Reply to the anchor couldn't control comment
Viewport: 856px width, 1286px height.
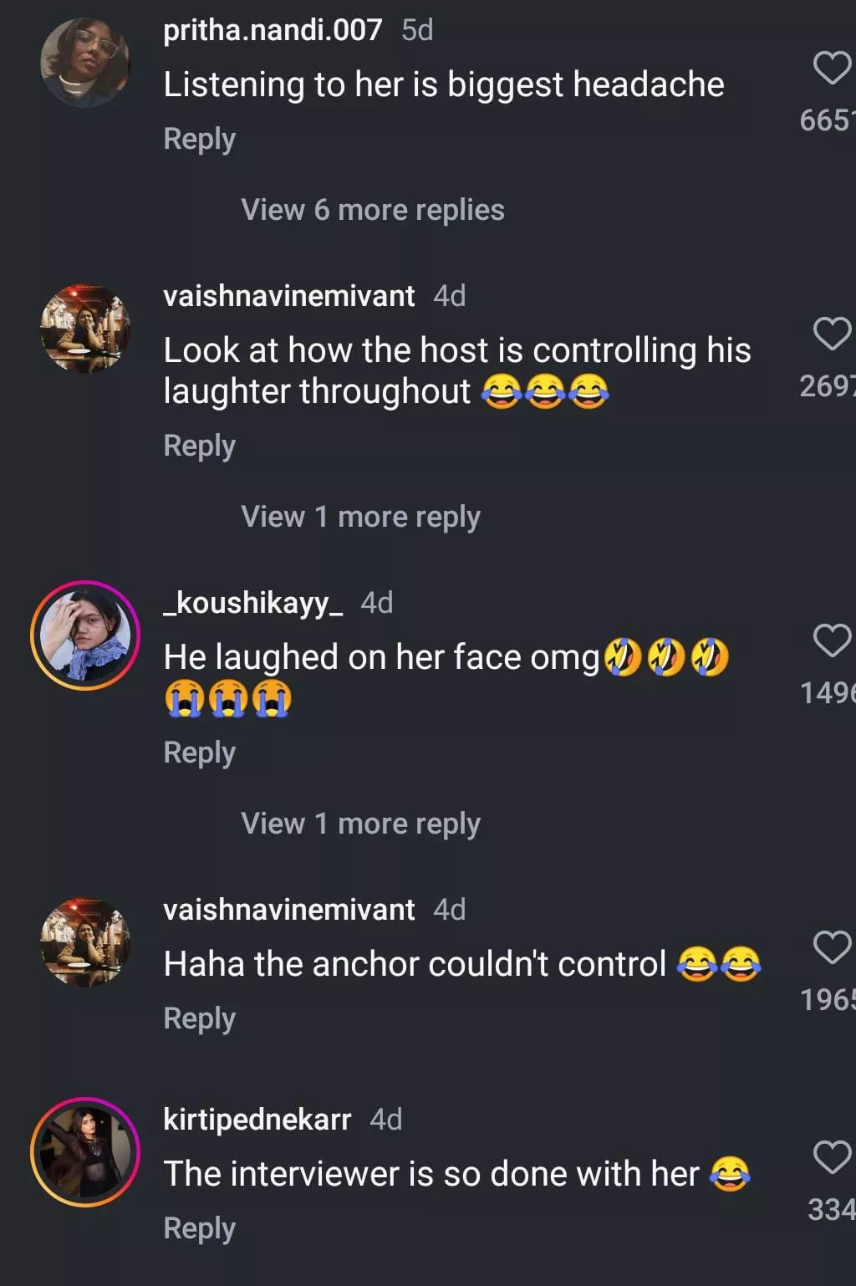point(199,1018)
